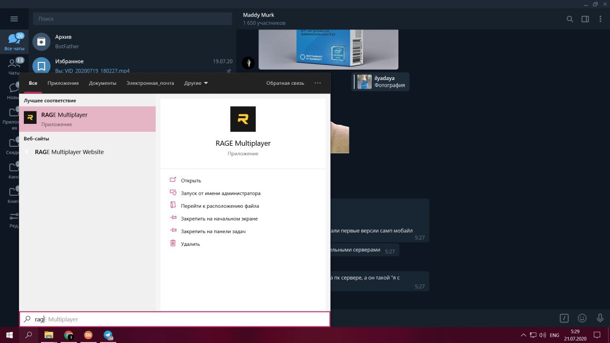Open emoji picker in message field

(x=582, y=318)
